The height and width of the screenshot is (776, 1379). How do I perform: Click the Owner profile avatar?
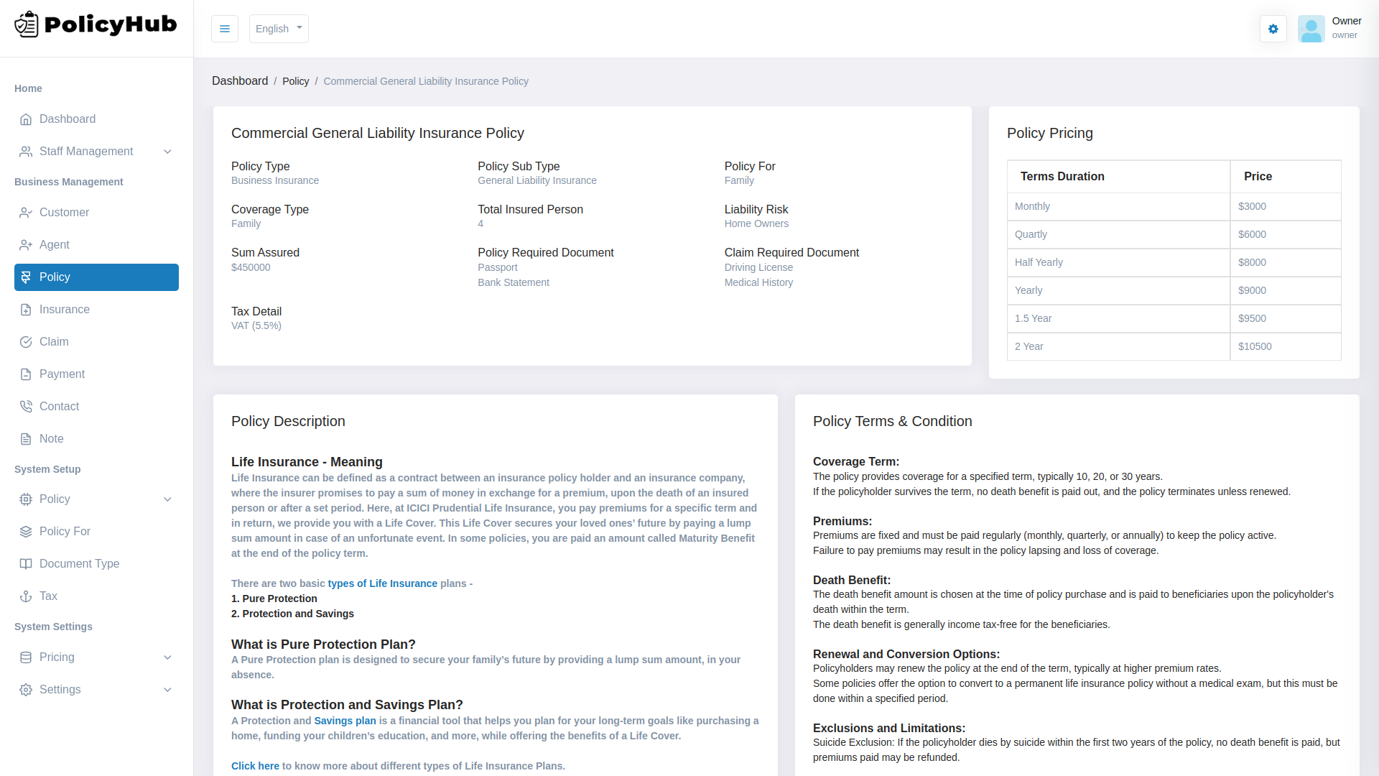pos(1311,29)
